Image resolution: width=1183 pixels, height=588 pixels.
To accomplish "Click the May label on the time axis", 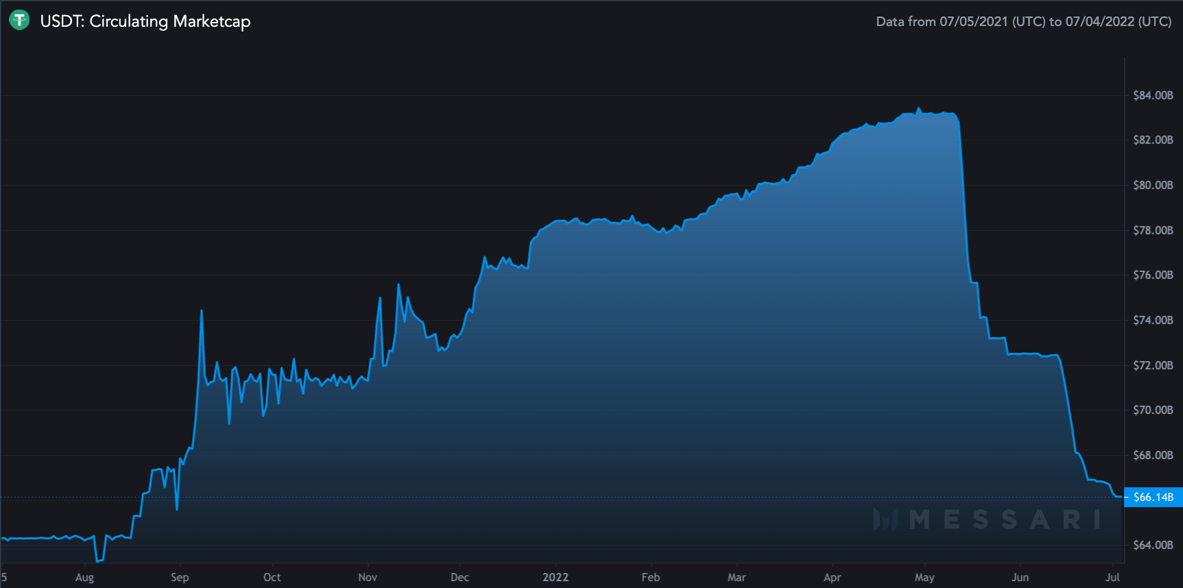I will tap(924, 577).
